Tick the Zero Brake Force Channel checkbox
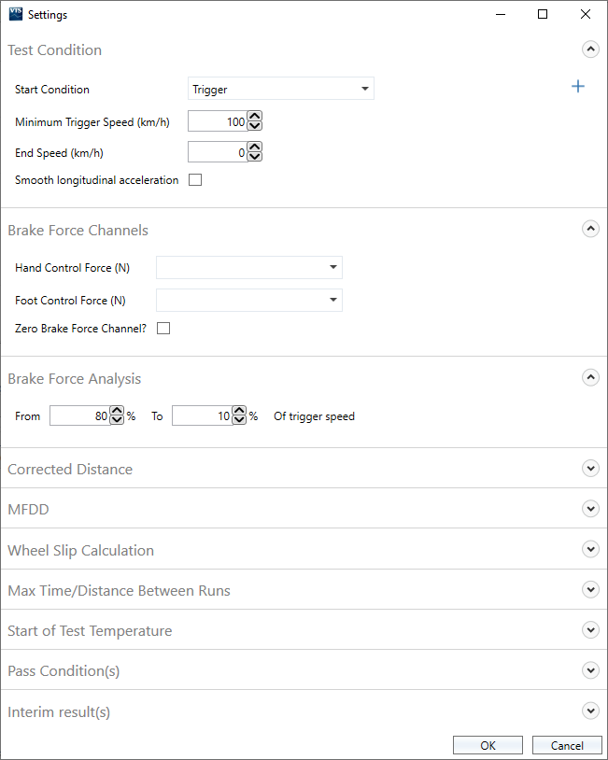This screenshot has height=760, width=608. click(163, 329)
